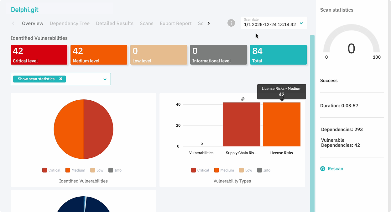The width and height of the screenshot is (391, 212).
Task: Go to the Scans tab
Action: [147, 23]
